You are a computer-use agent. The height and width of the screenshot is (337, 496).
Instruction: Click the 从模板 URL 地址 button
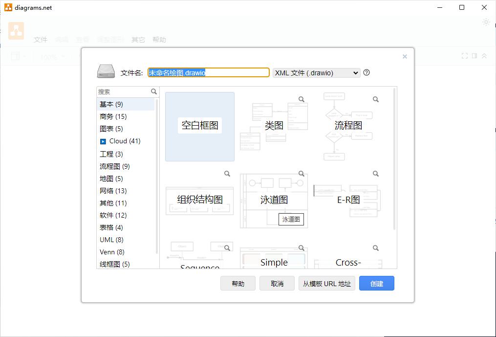(327, 283)
